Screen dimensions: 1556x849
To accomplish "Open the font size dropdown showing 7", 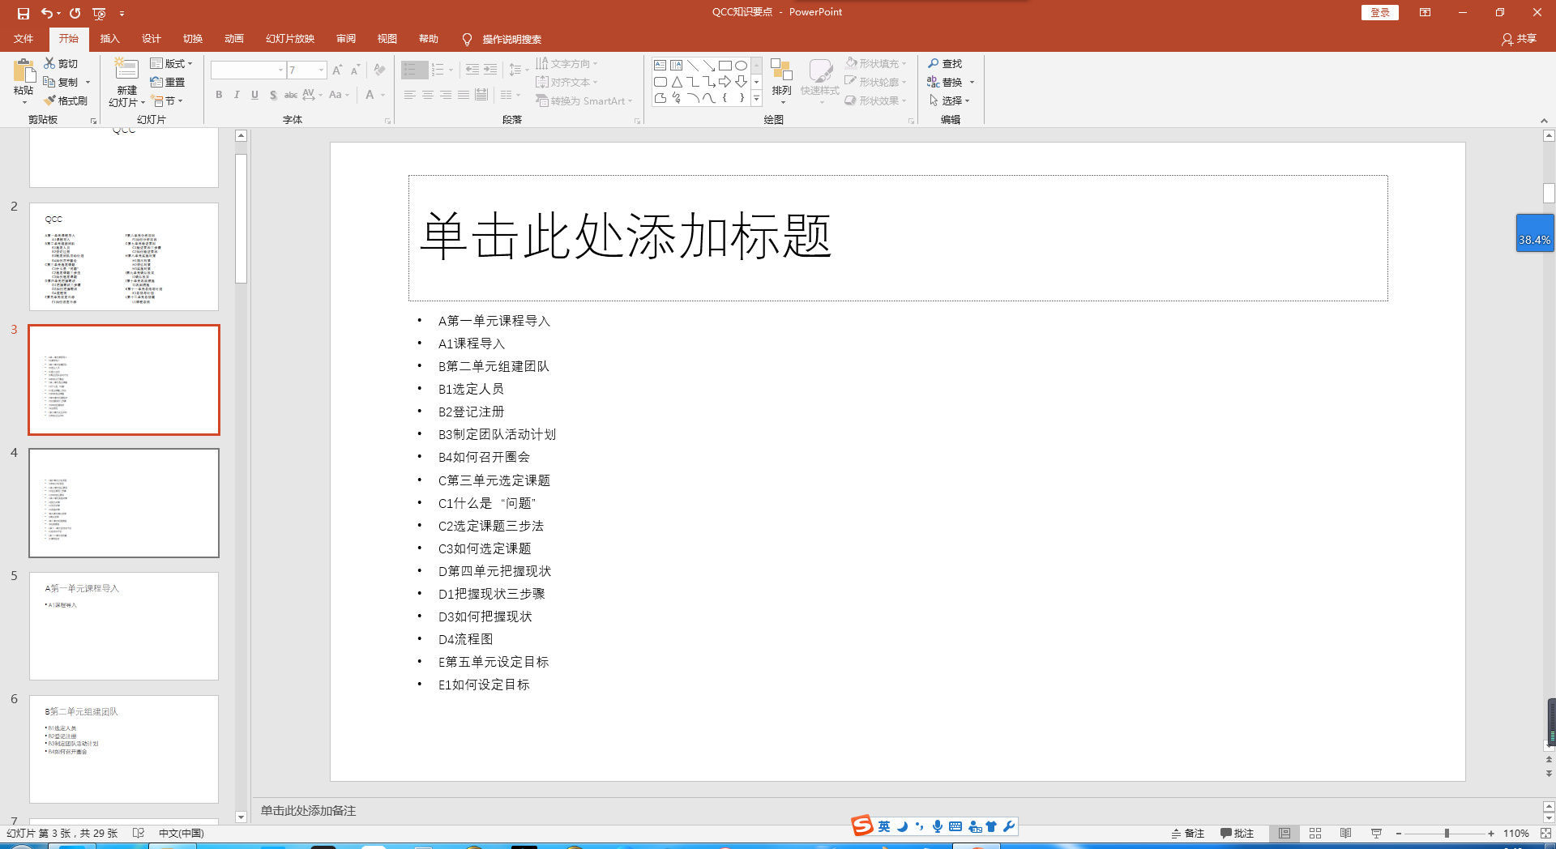I will (x=321, y=70).
